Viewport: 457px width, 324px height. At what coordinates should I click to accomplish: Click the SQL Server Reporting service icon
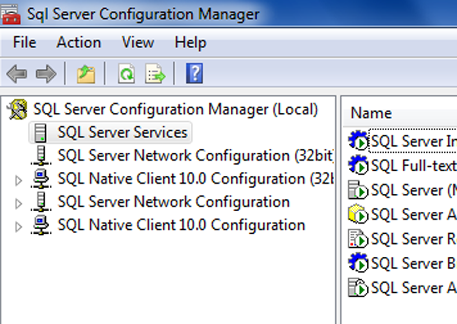pyautogui.click(x=358, y=238)
